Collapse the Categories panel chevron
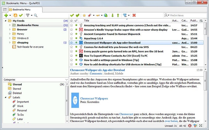This screenshot has width=209, height=130. pos(67,80)
